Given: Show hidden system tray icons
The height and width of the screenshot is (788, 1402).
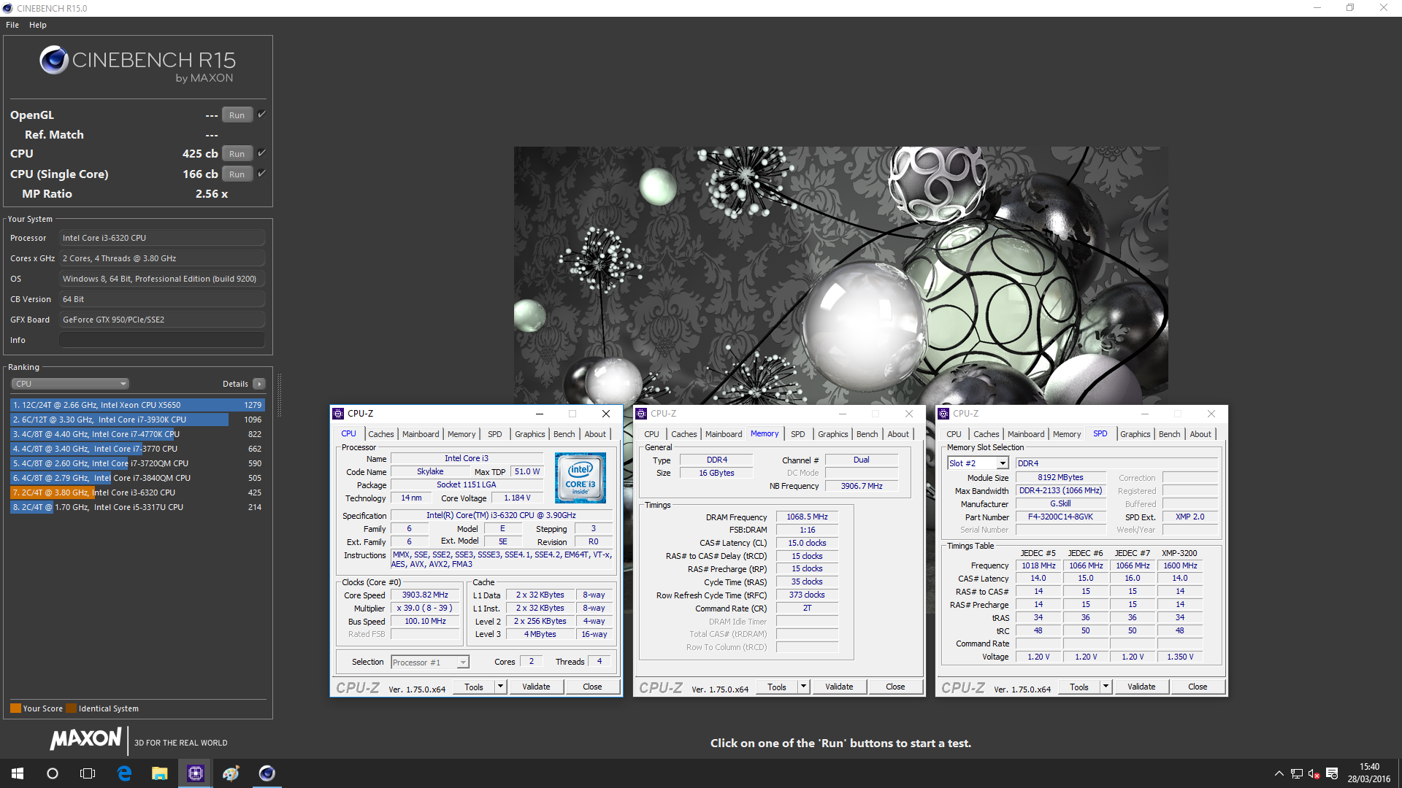Looking at the screenshot, I should point(1279,773).
